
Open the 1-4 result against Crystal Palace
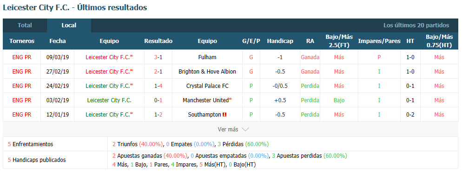click(x=158, y=86)
